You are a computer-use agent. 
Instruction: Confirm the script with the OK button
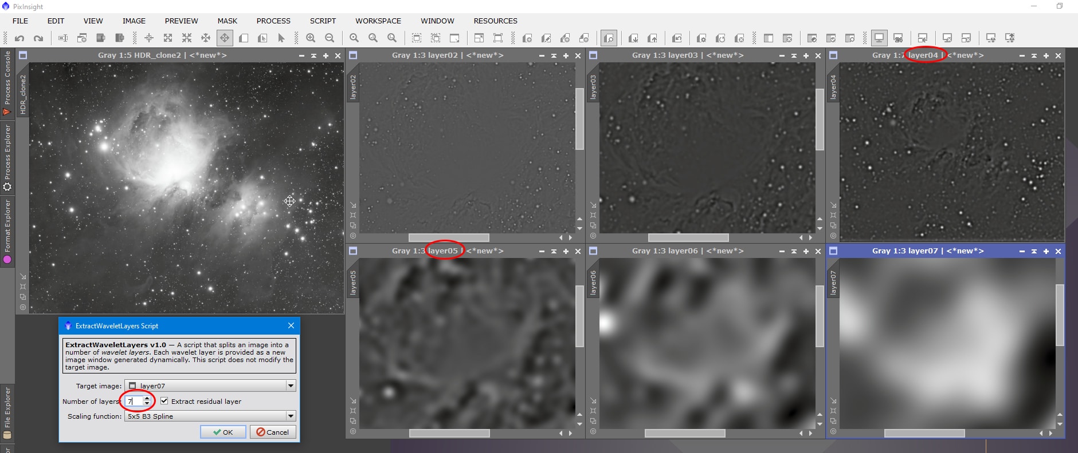tap(223, 432)
